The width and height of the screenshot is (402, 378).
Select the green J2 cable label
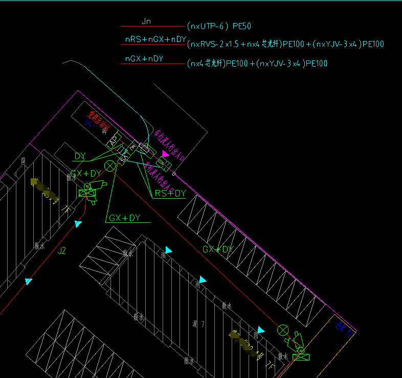[x=61, y=250]
